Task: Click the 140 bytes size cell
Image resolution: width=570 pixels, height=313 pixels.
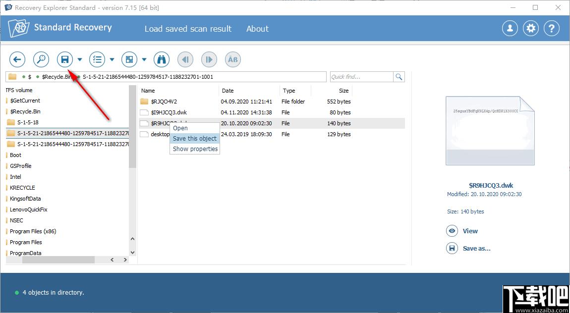Action: [339, 123]
